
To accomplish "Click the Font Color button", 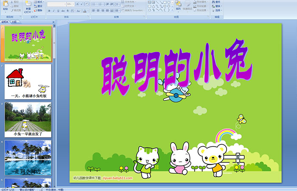I will [x=85, y=11].
